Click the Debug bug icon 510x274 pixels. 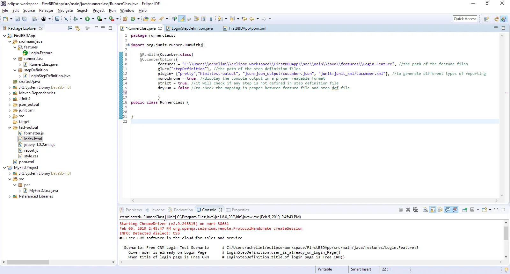tap(76, 19)
